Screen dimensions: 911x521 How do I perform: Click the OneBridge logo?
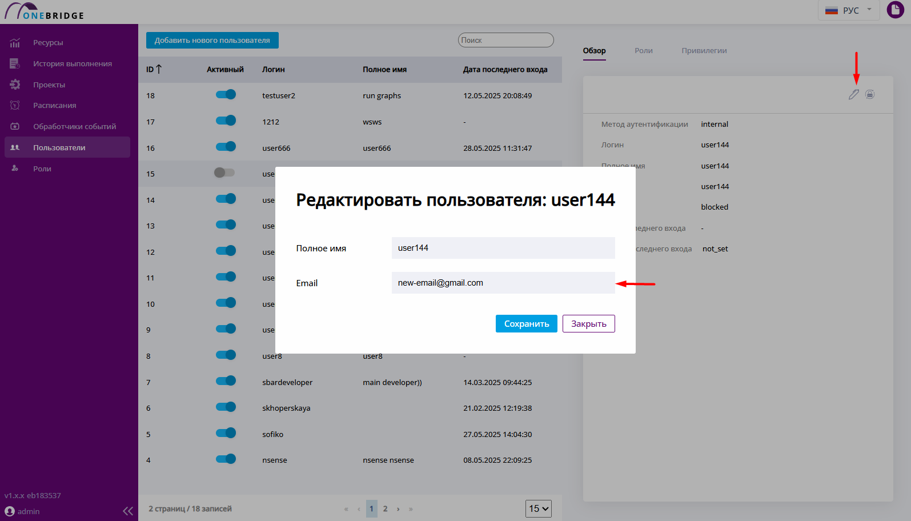[45, 11]
